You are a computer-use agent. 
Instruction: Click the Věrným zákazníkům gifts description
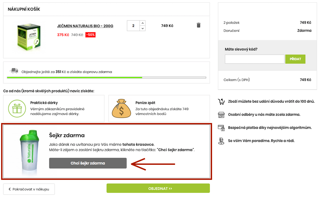click(x=57, y=111)
